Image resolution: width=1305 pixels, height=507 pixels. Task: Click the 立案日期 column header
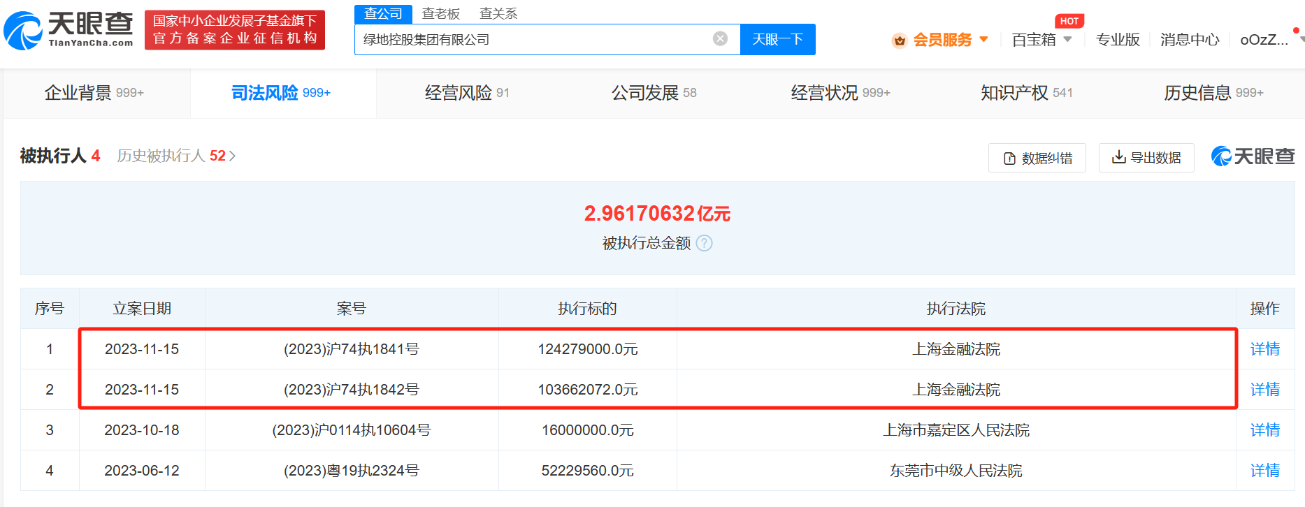(142, 309)
